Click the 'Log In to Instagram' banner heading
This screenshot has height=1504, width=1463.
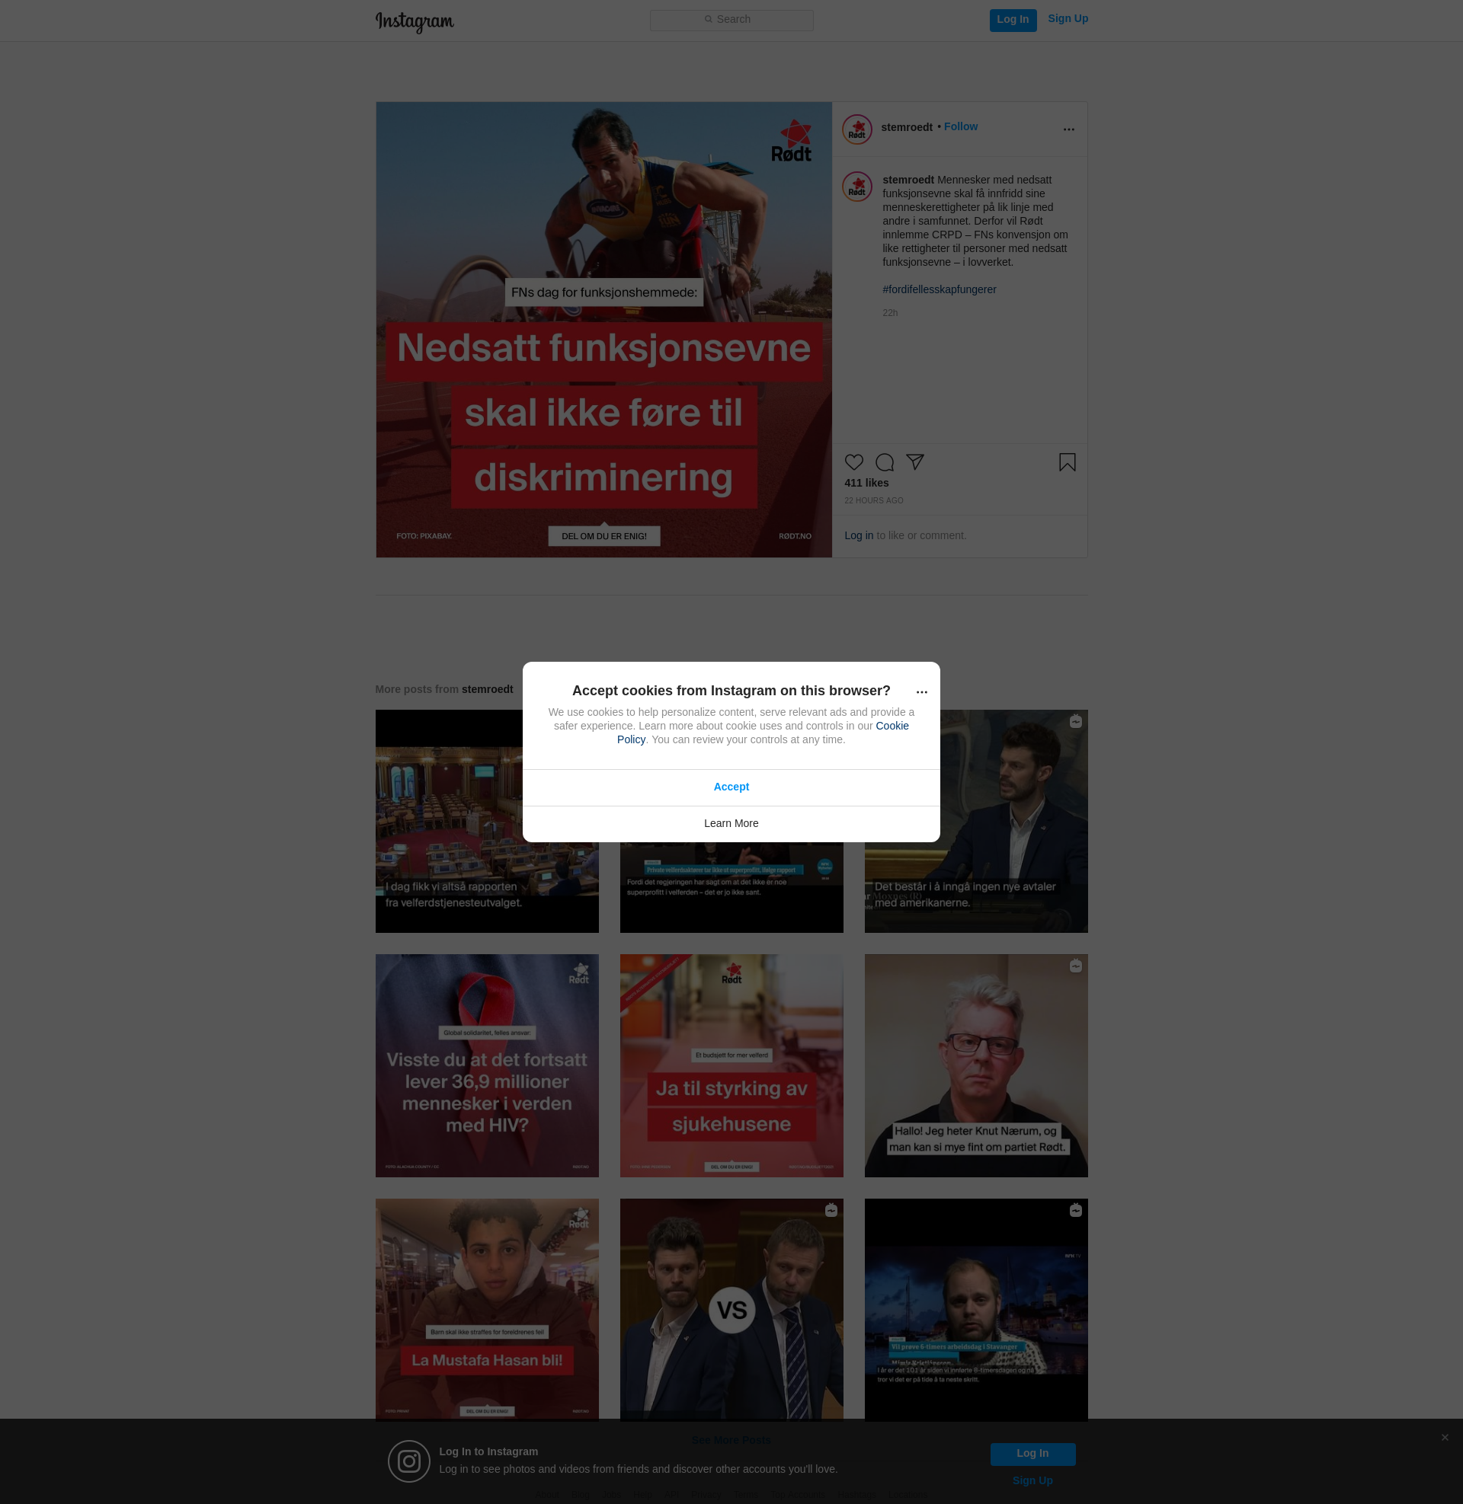(488, 1451)
